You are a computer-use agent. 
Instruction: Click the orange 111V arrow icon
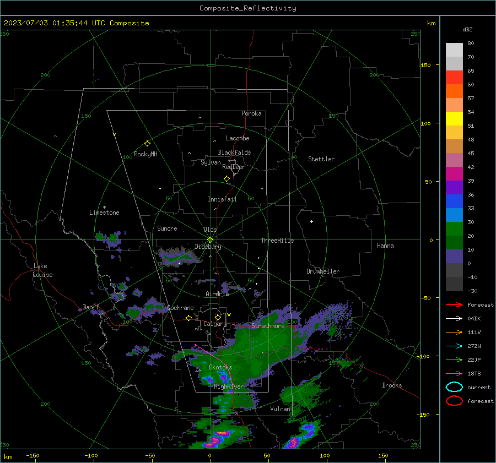tap(454, 332)
